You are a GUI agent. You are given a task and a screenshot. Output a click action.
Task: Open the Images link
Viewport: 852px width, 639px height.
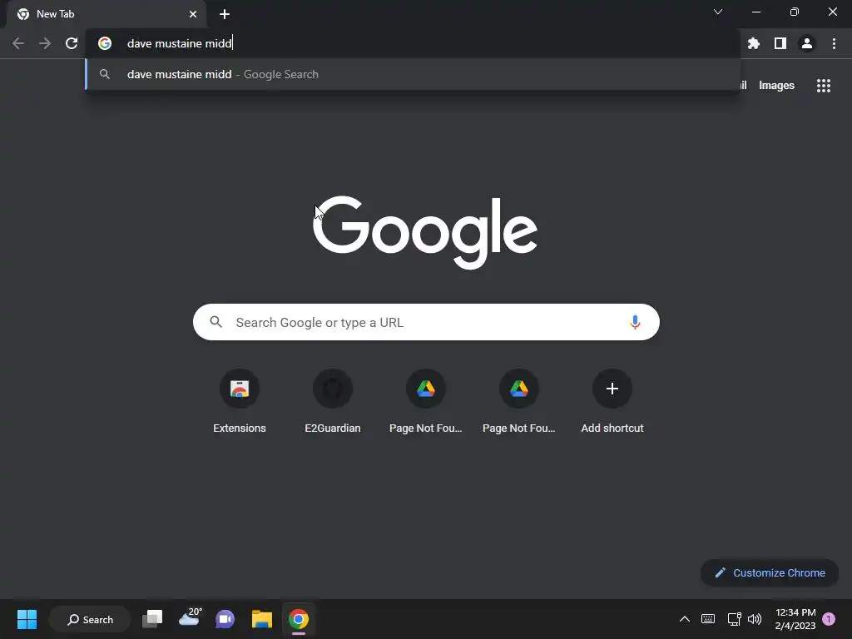pos(776,86)
